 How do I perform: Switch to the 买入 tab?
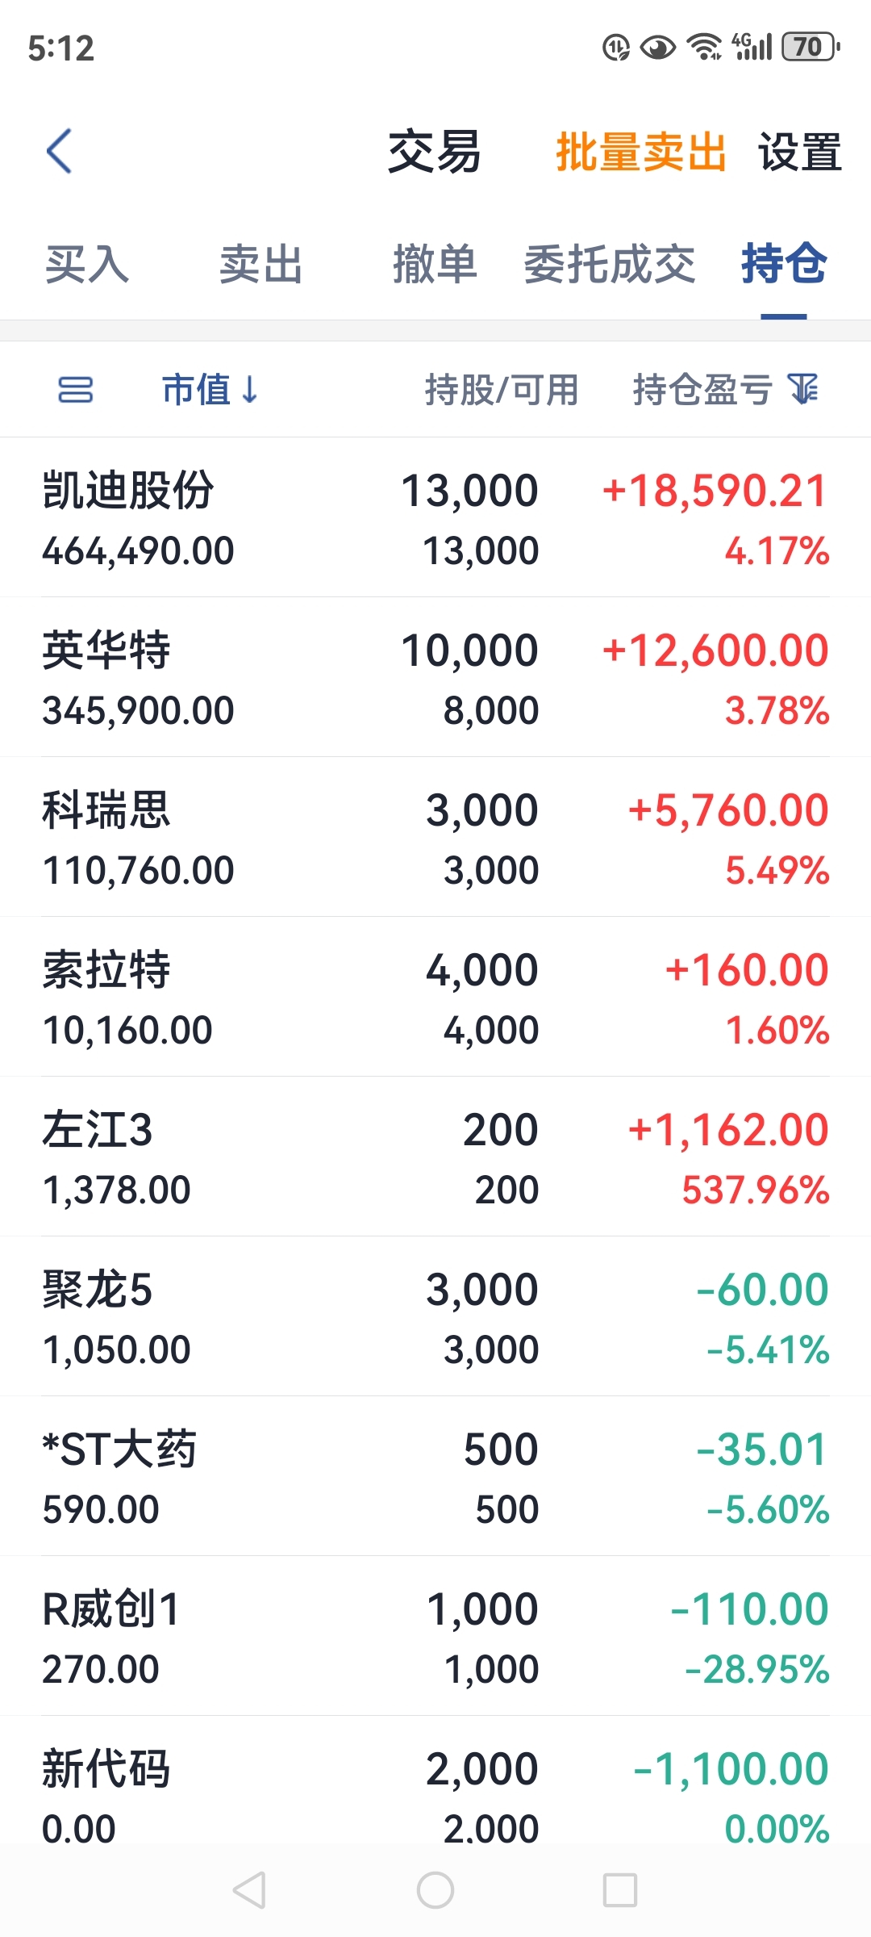pos(87,264)
